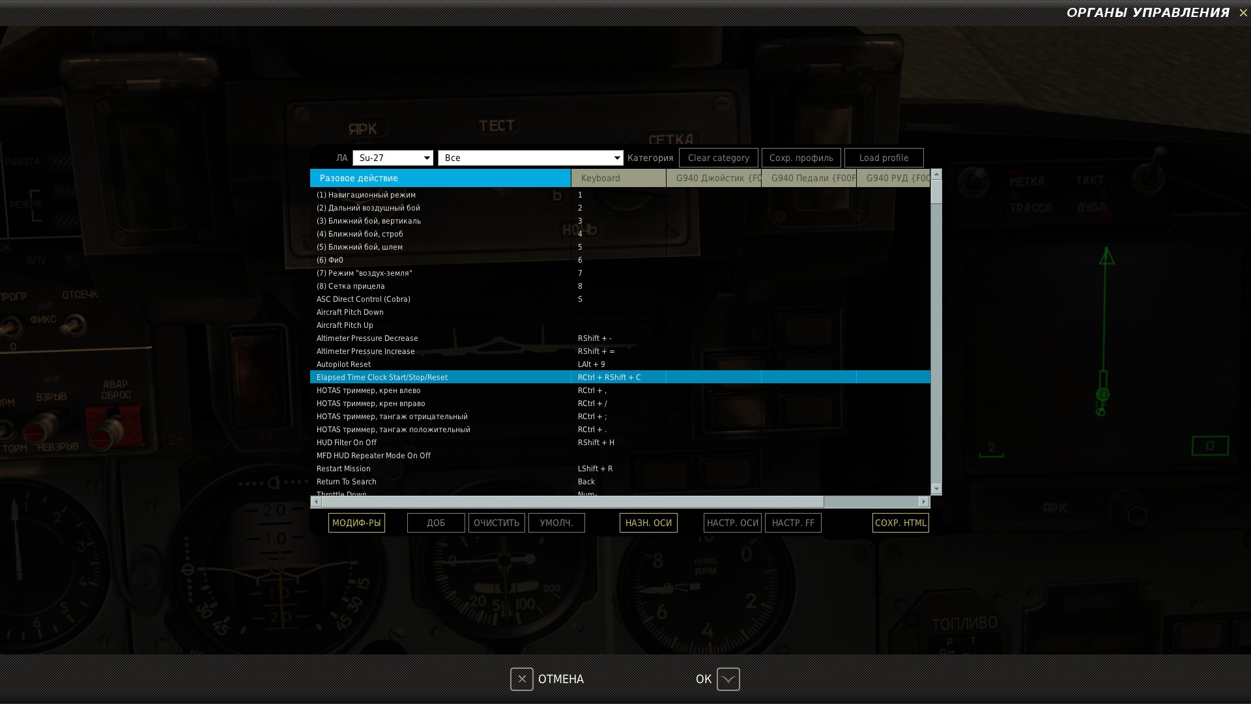The height and width of the screenshot is (704, 1251).
Task: Select row (2) Дальний воздушный бой
Action: [x=620, y=208]
